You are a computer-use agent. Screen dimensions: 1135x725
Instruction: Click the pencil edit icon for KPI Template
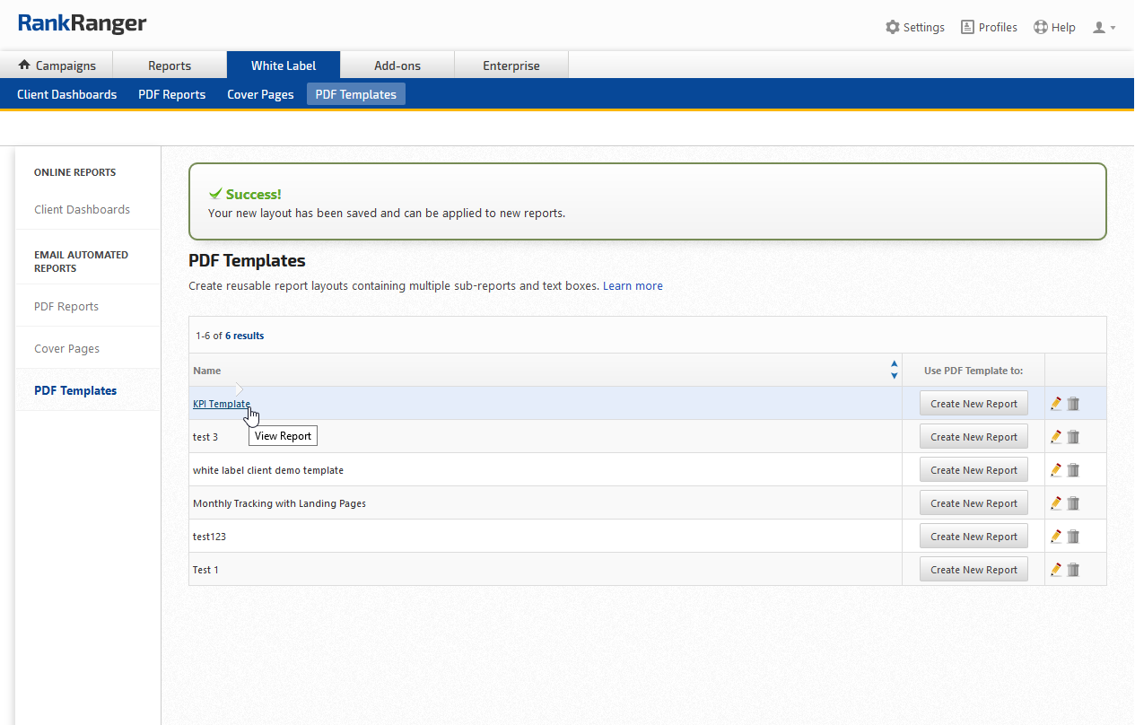pyautogui.click(x=1056, y=404)
